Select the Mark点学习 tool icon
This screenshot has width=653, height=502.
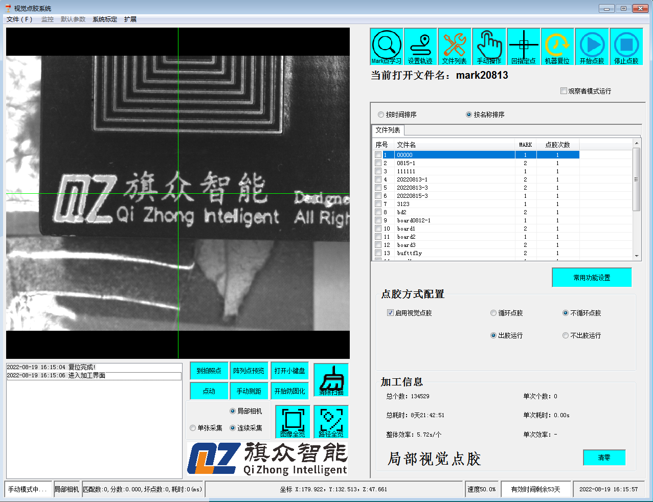click(x=387, y=46)
